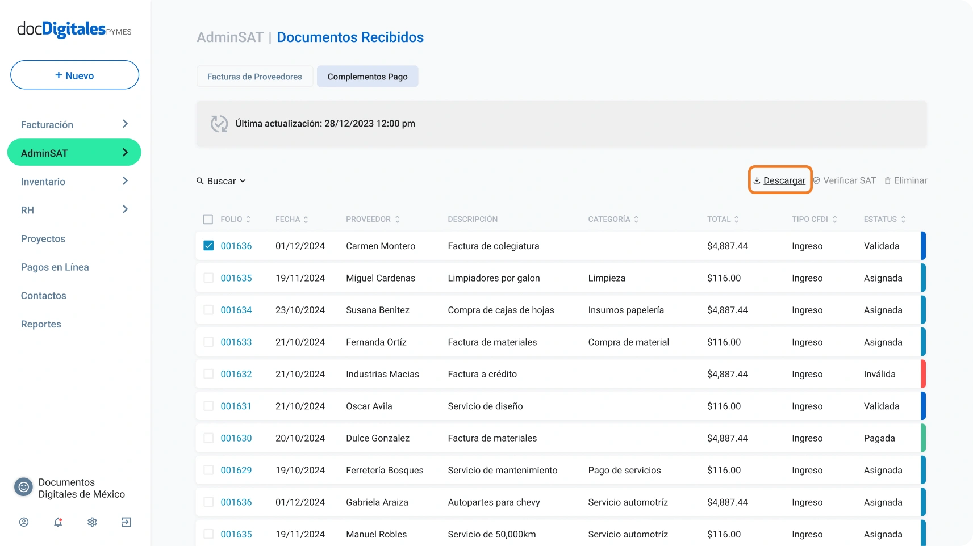Click 'Pago de servicios' category cell

pos(624,471)
